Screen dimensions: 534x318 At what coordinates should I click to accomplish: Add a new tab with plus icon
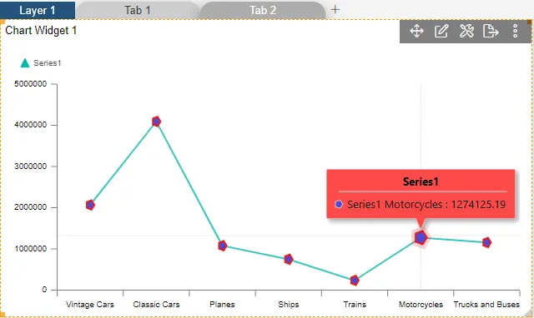(335, 9)
